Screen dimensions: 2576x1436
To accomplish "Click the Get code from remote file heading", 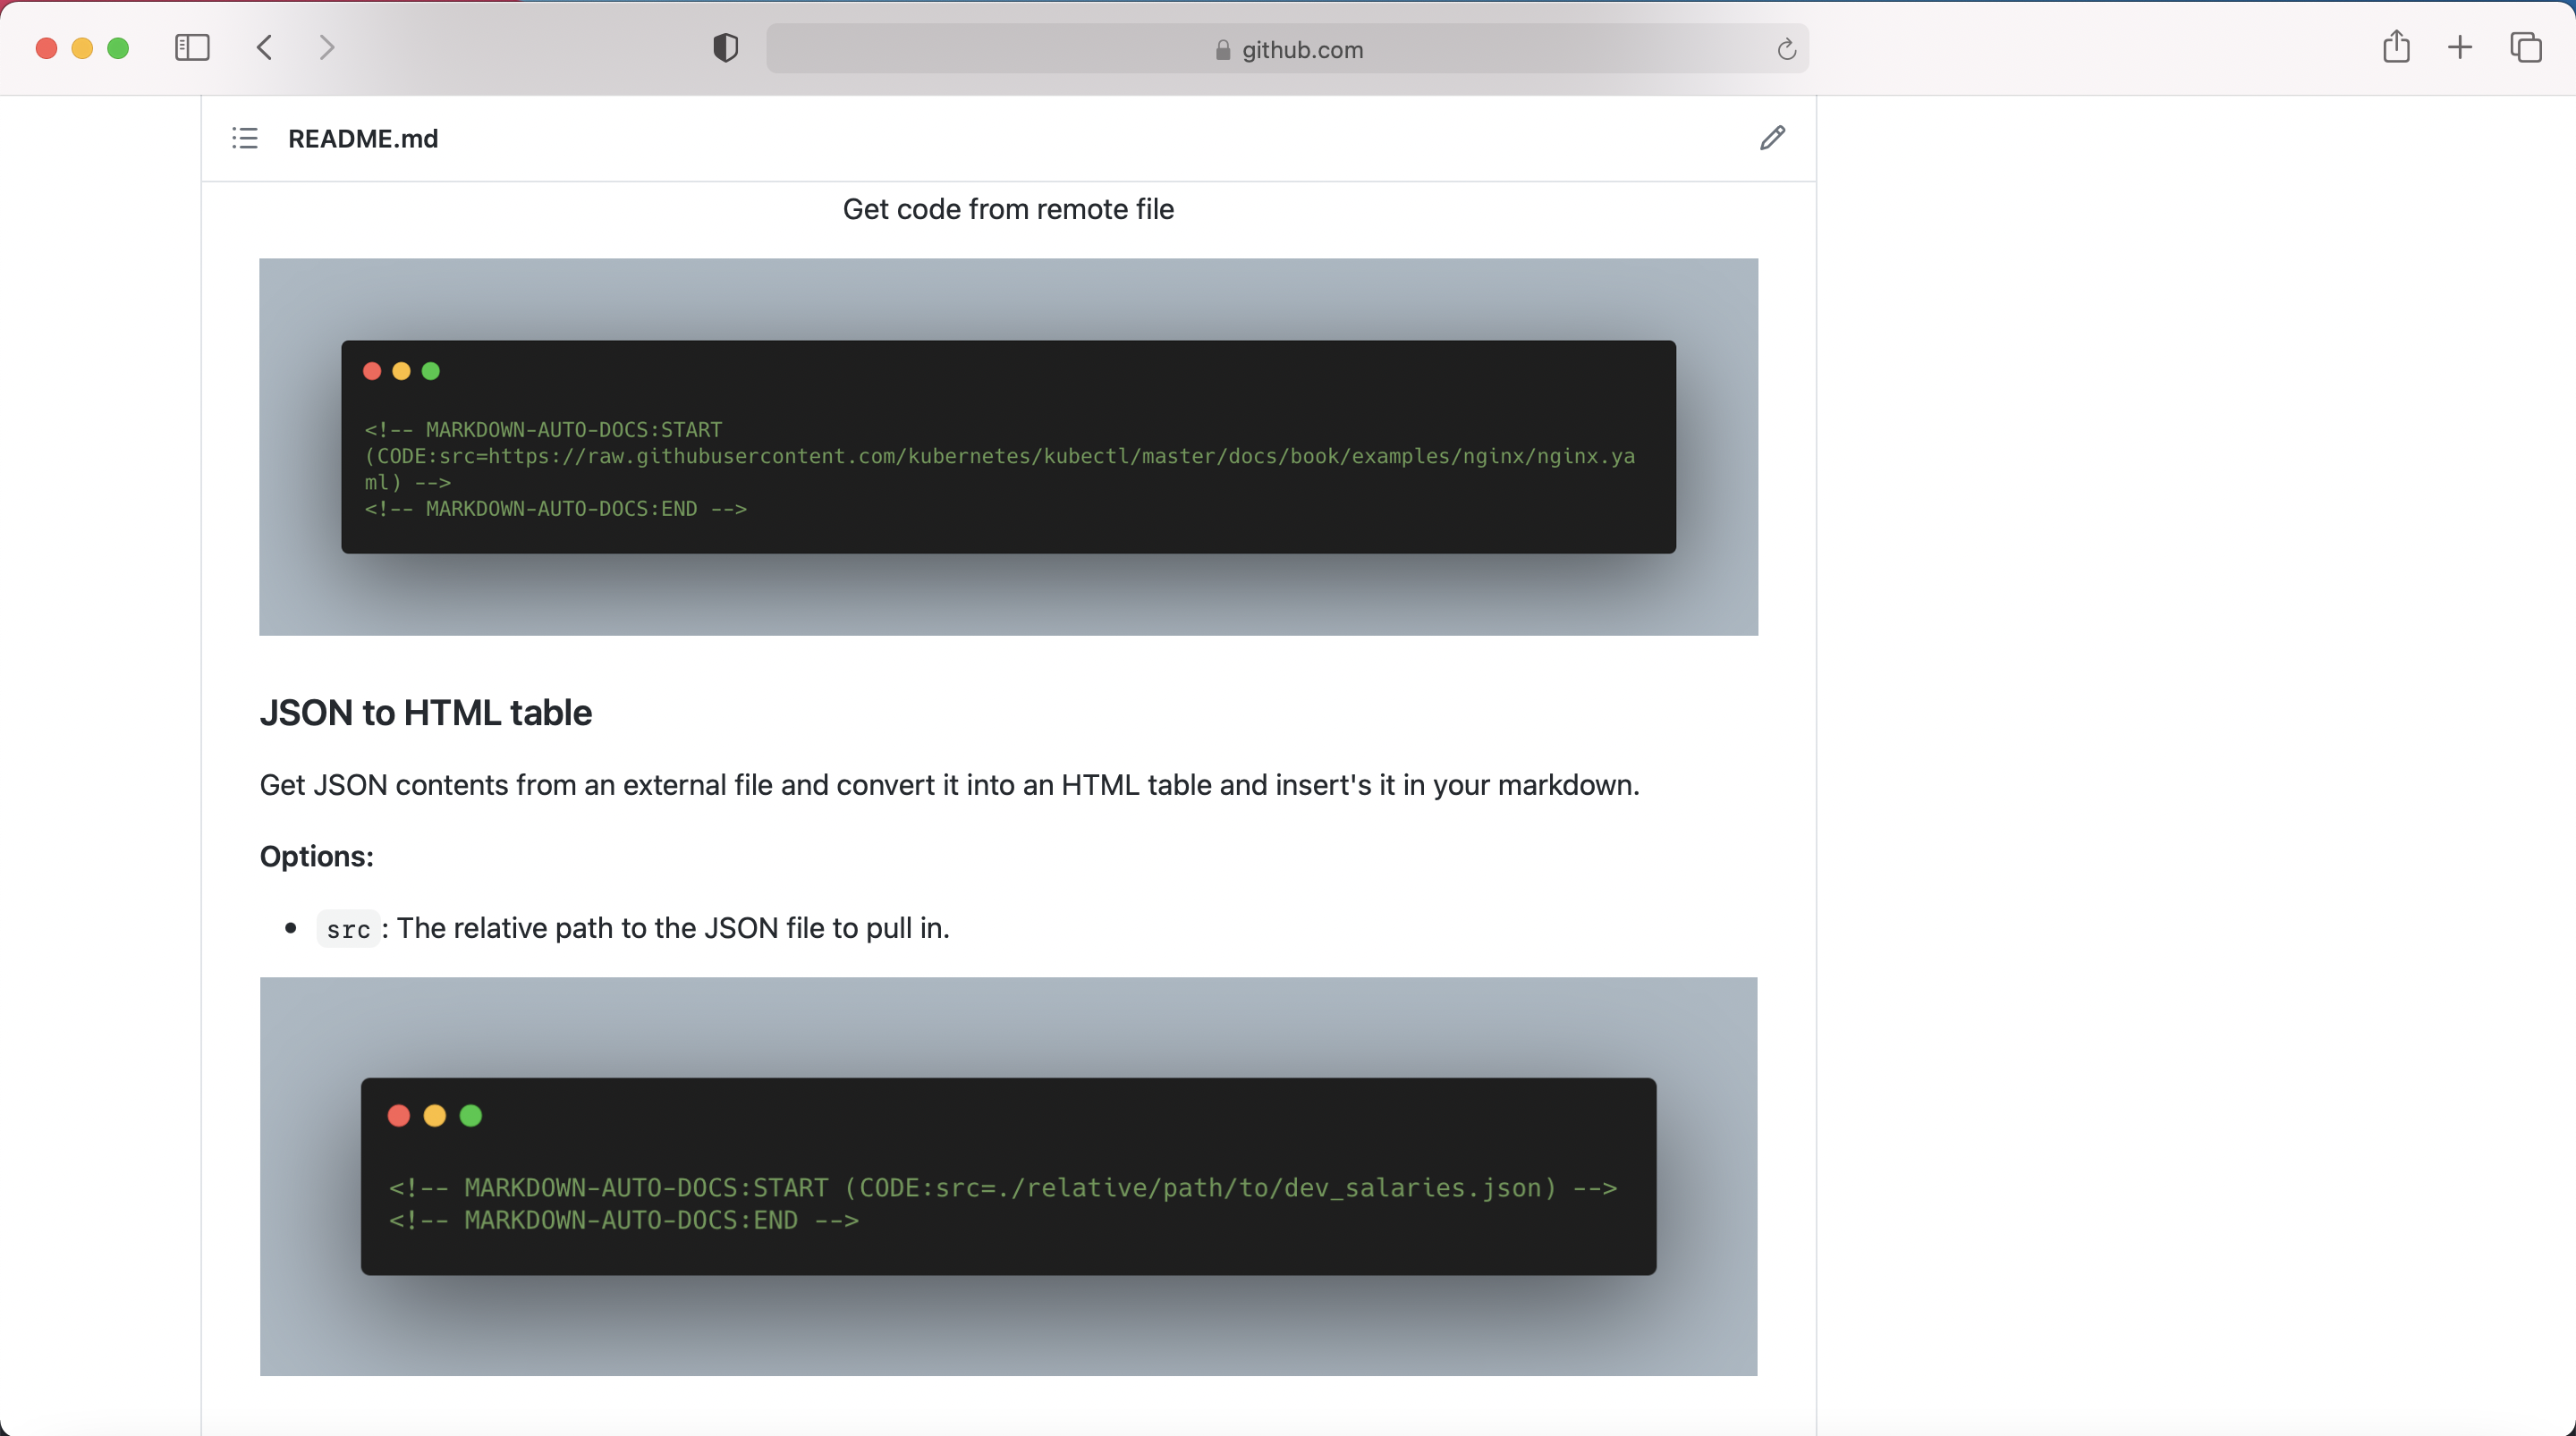I will click(x=1007, y=209).
